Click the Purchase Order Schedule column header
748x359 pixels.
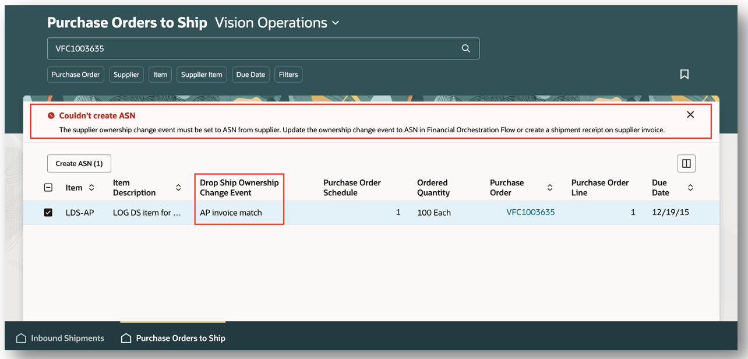352,188
